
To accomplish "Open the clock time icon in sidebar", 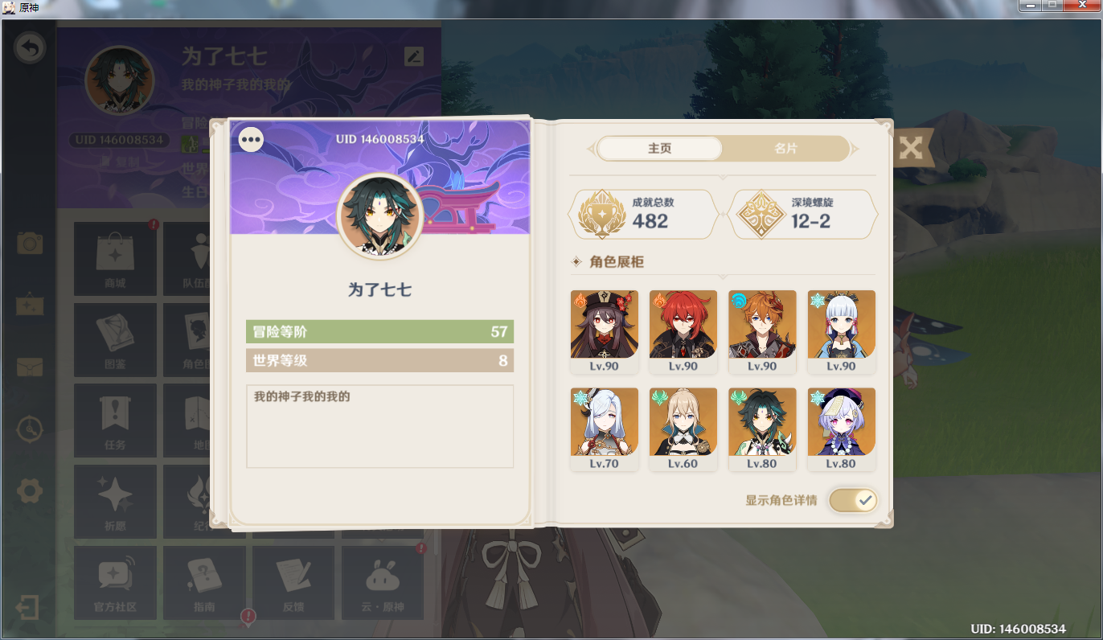I will [x=30, y=429].
